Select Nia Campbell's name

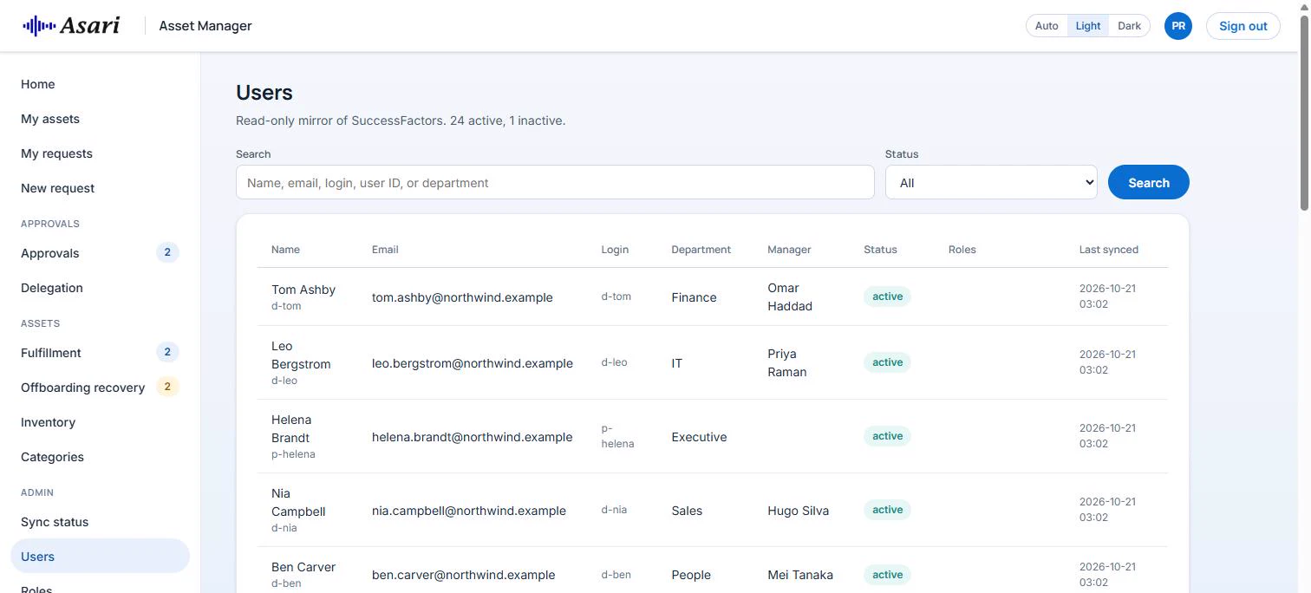click(x=298, y=502)
